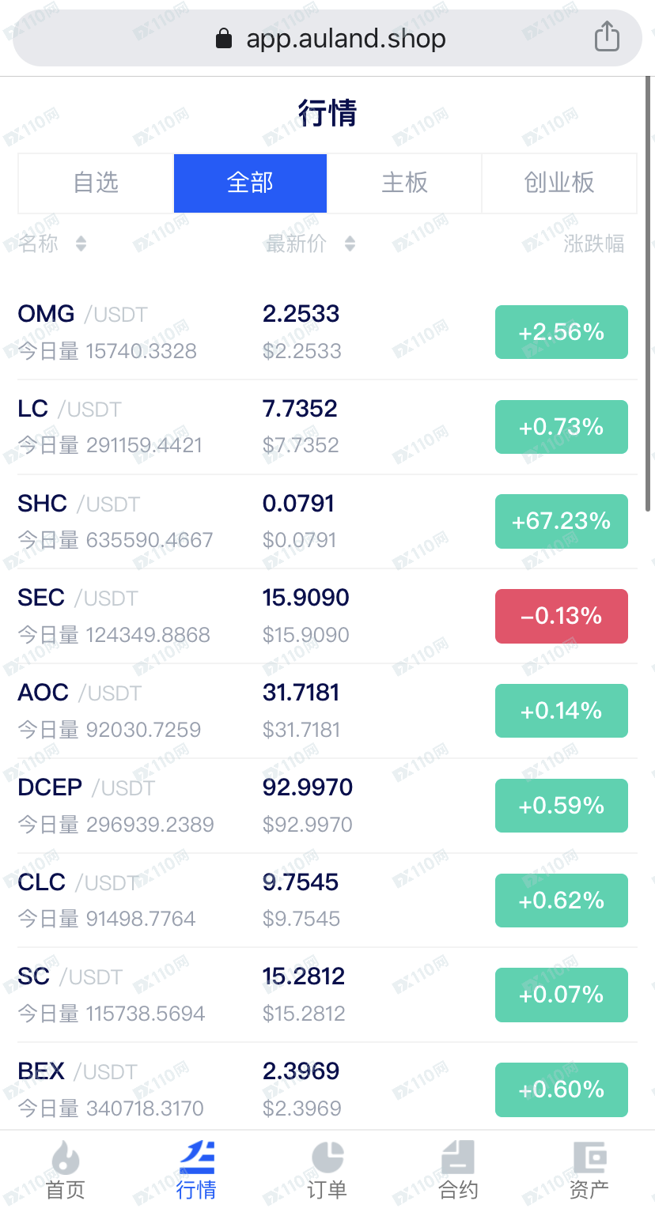
Task: Switch to the 主板 tab
Action: (404, 183)
